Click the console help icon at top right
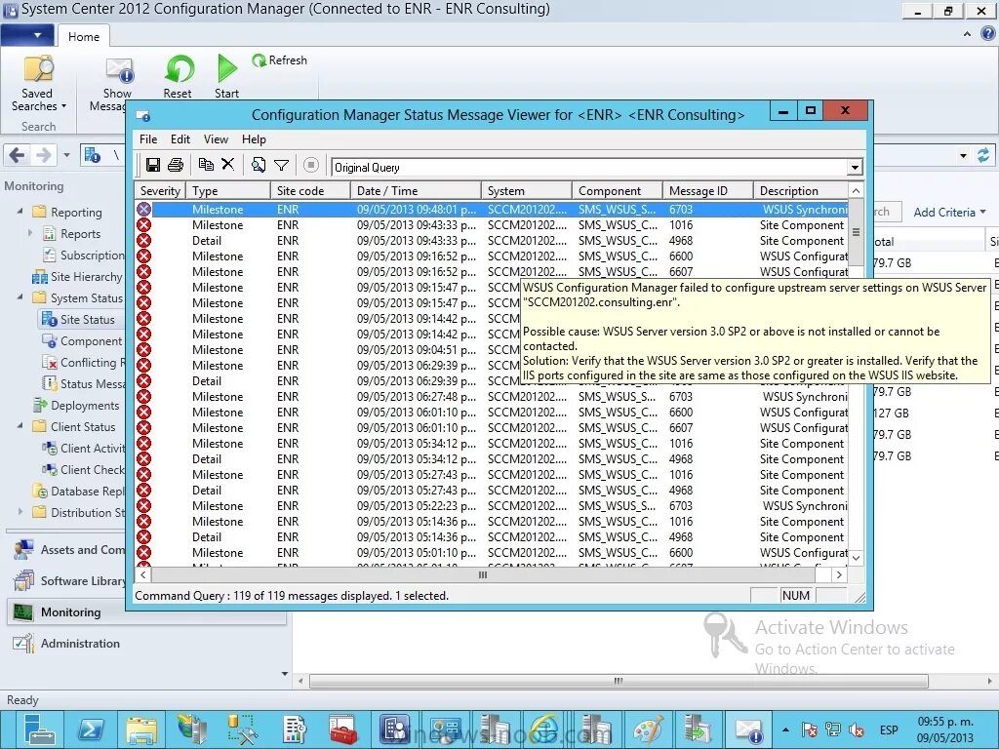The width and height of the screenshot is (999, 749). (x=987, y=34)
